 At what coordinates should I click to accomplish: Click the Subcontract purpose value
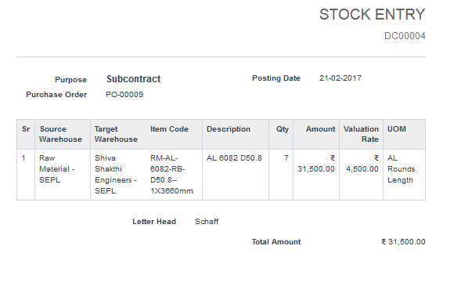[x=134, y=79]
